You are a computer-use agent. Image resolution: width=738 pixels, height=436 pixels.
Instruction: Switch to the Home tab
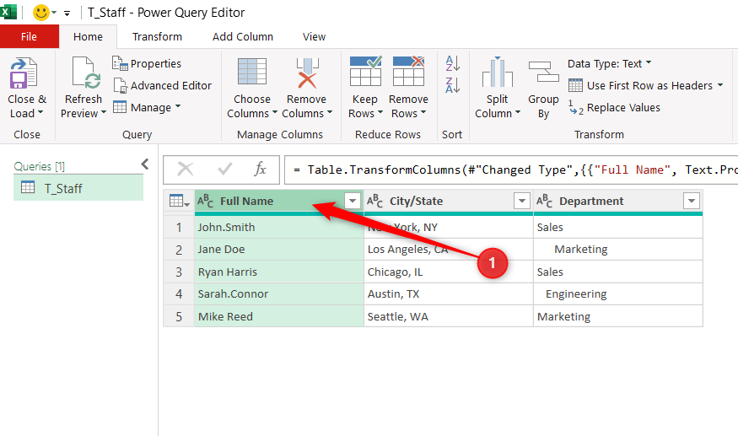point(88,36)
